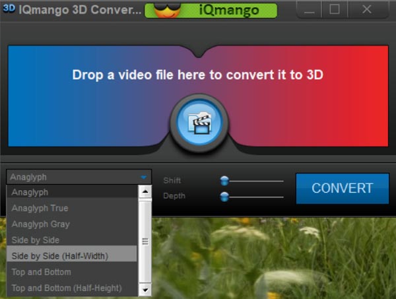Choose Anaglyph True option
Image resolution: width=396 pixels, height=299 pixels.
72,208
